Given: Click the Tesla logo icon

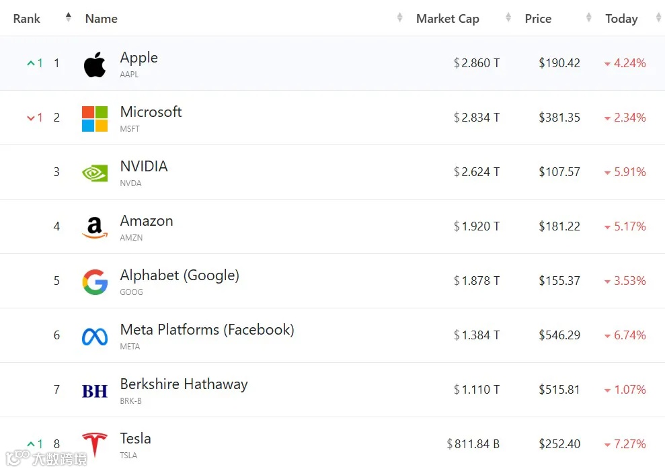Looking at the screenshot, I should tap(95, 445).
